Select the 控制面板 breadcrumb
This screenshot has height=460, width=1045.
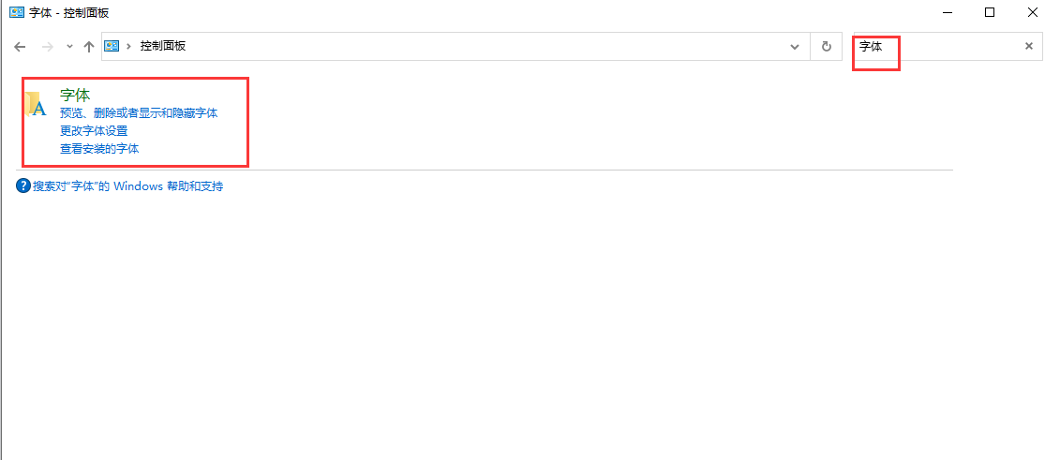coord(163,47)
